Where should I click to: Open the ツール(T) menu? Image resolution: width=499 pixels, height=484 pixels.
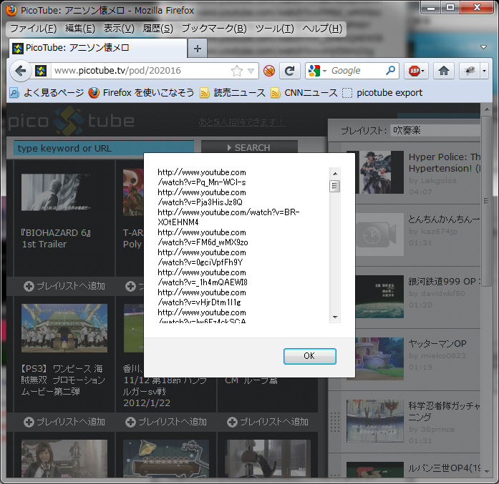tap(274, 29)
